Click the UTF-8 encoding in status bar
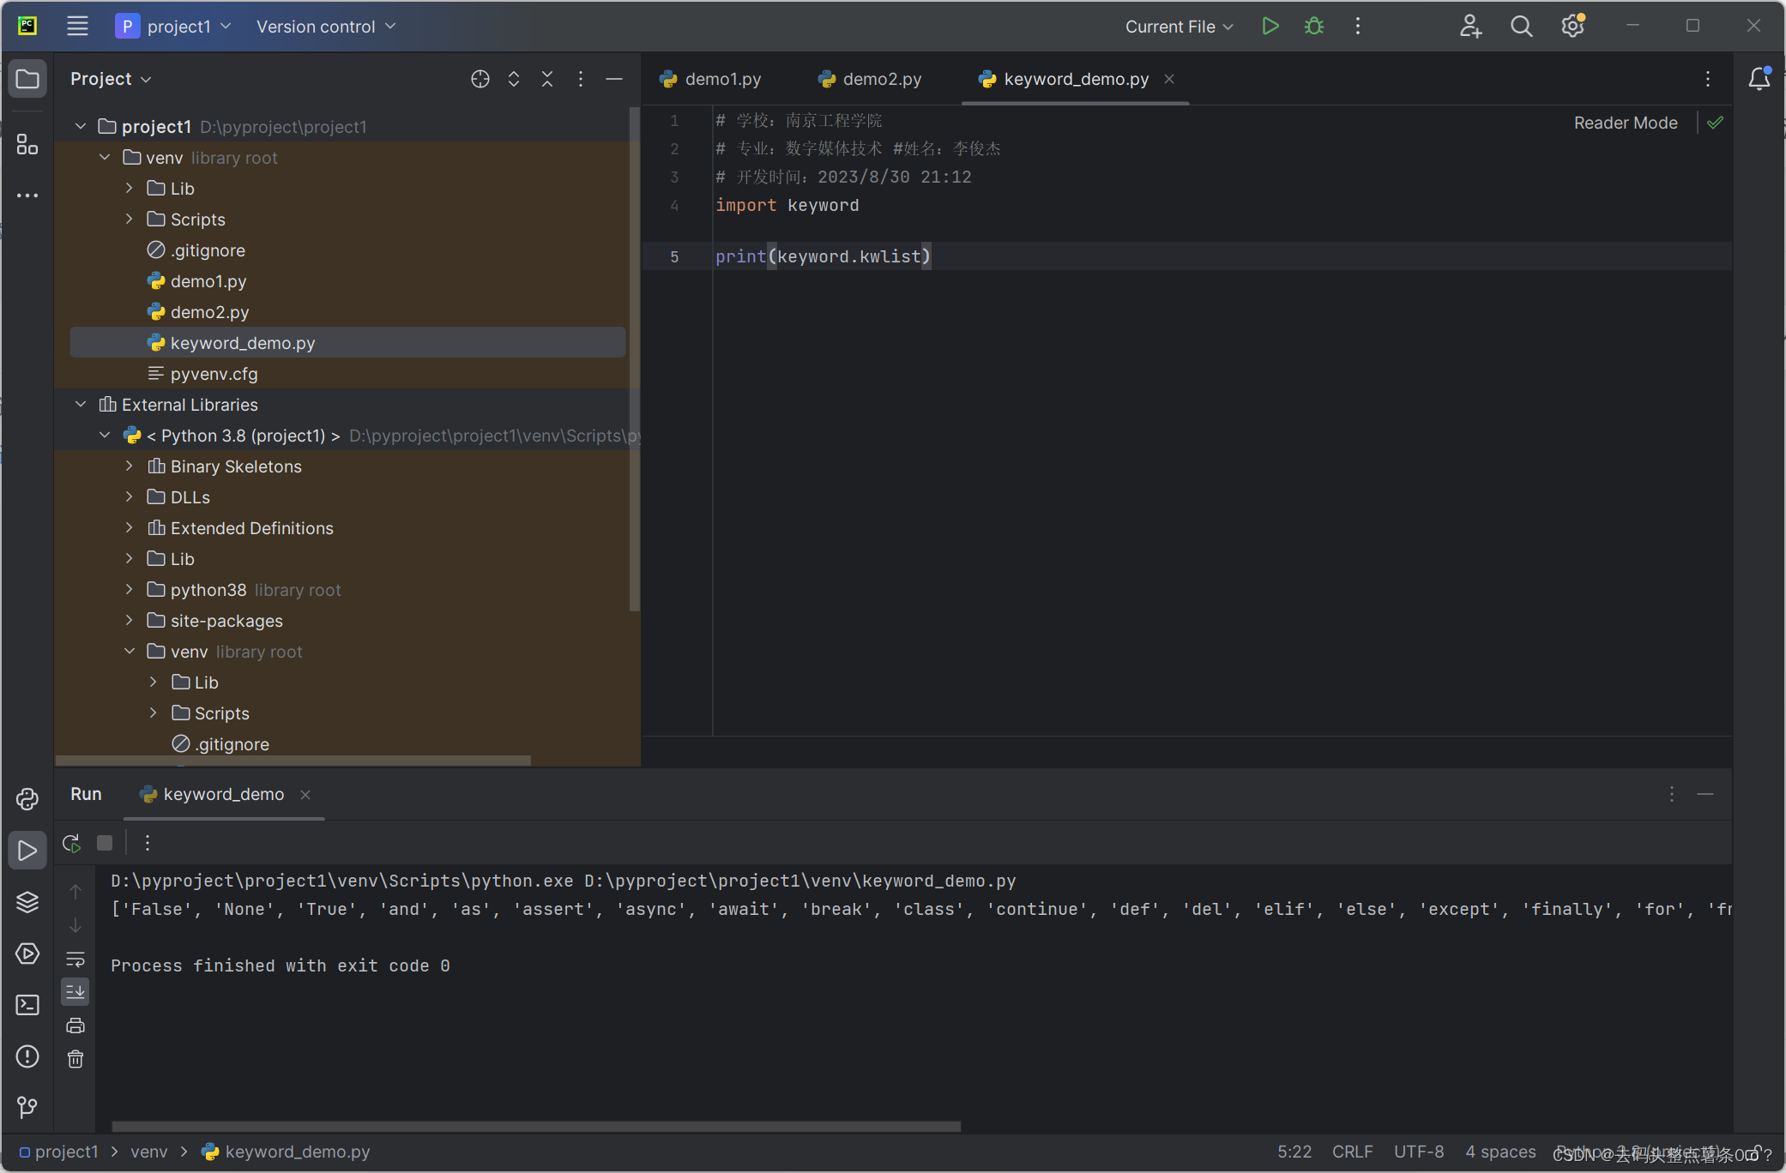The height and width of the screenshot is (1173, 1786). [x=1418, y=1152]
